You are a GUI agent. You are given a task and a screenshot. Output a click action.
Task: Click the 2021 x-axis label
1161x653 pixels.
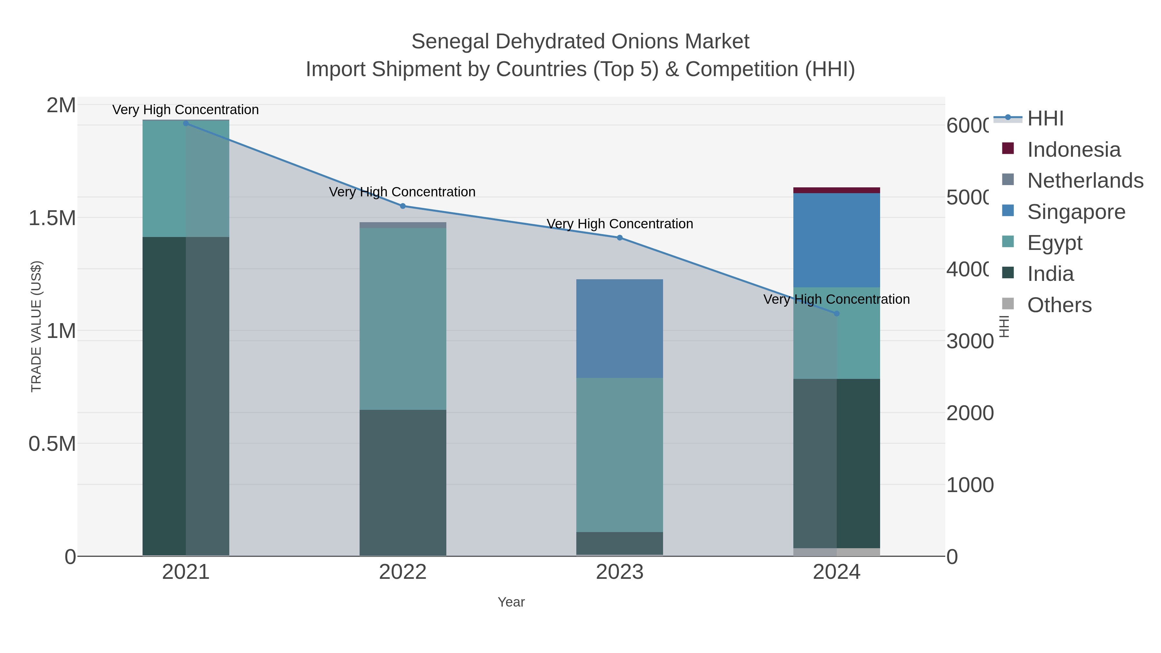click(186, 572)
